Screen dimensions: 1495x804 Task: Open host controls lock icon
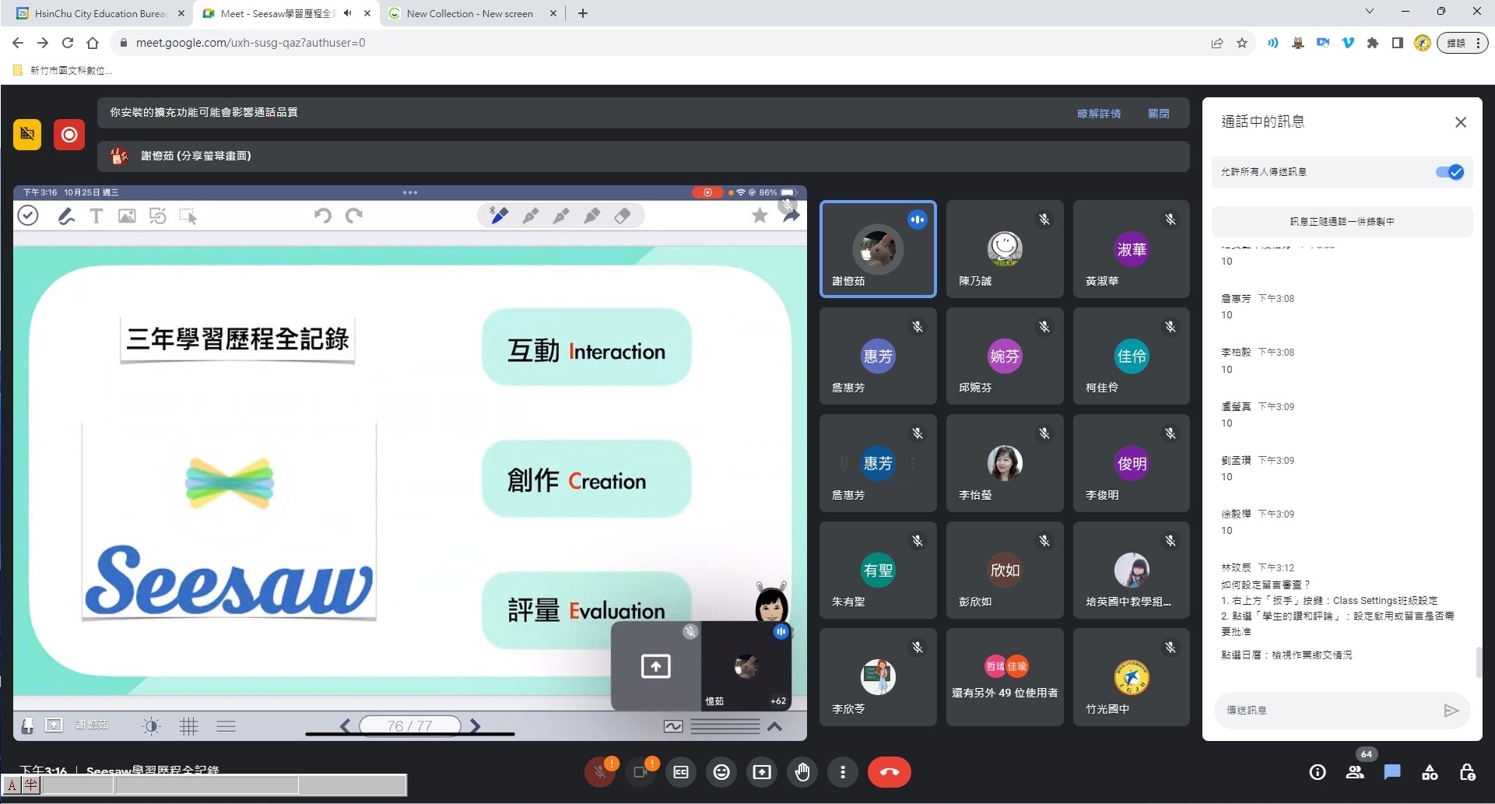tap(1467, 772)
